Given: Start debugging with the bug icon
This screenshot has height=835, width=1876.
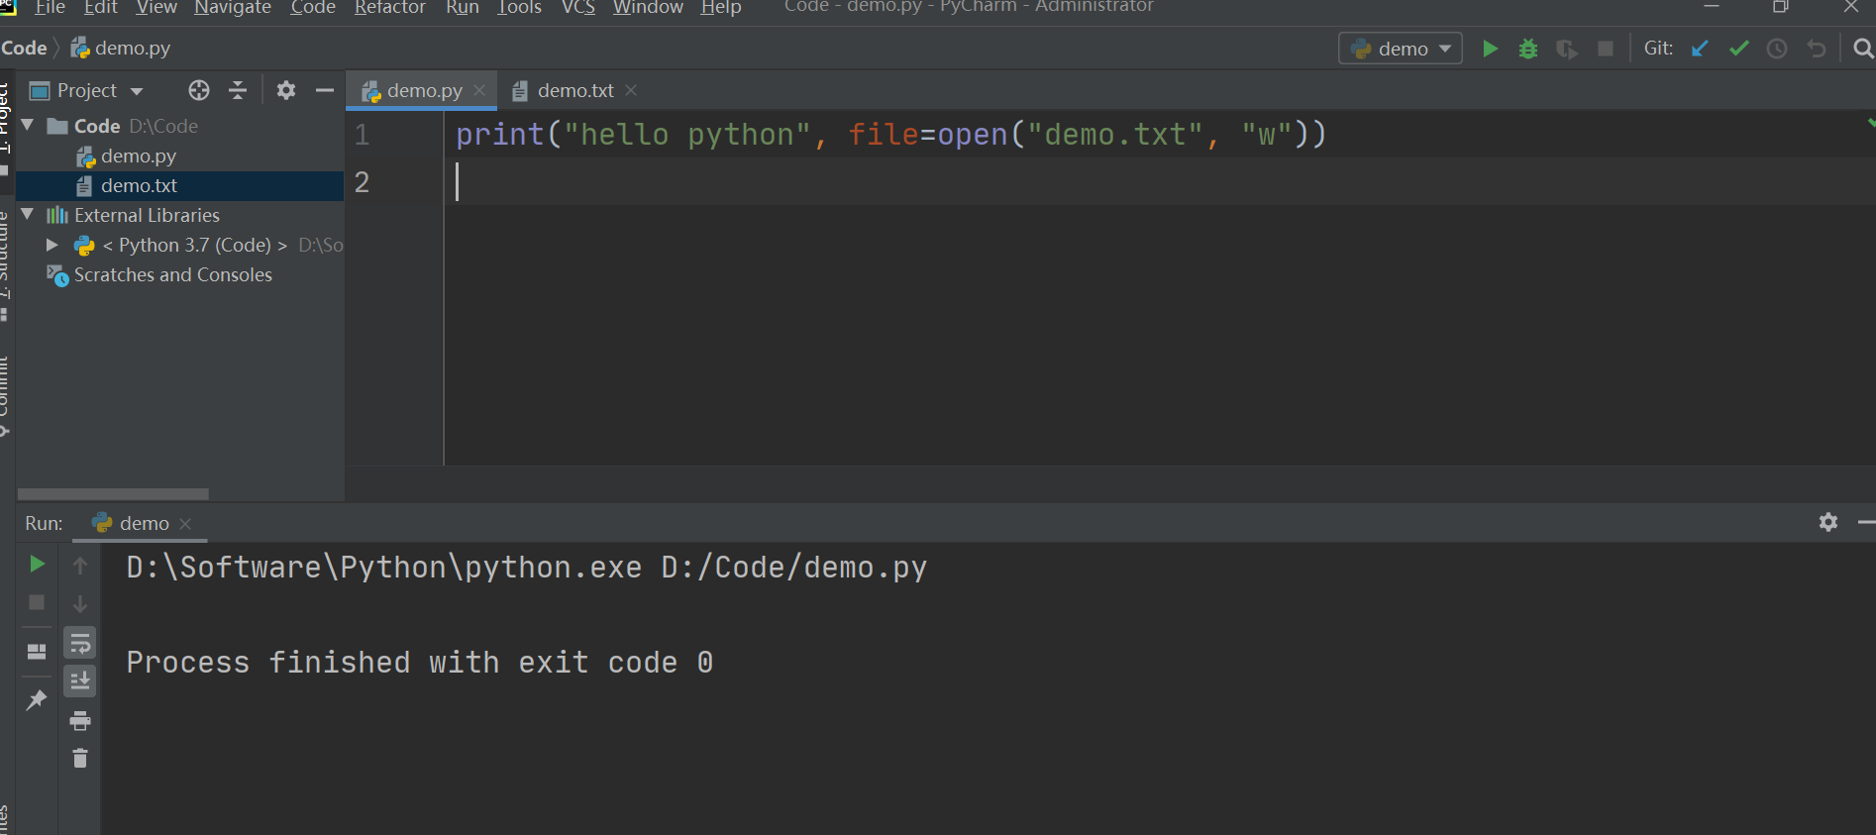Looking at the screenshot, I should click(x=1527, y=49).
